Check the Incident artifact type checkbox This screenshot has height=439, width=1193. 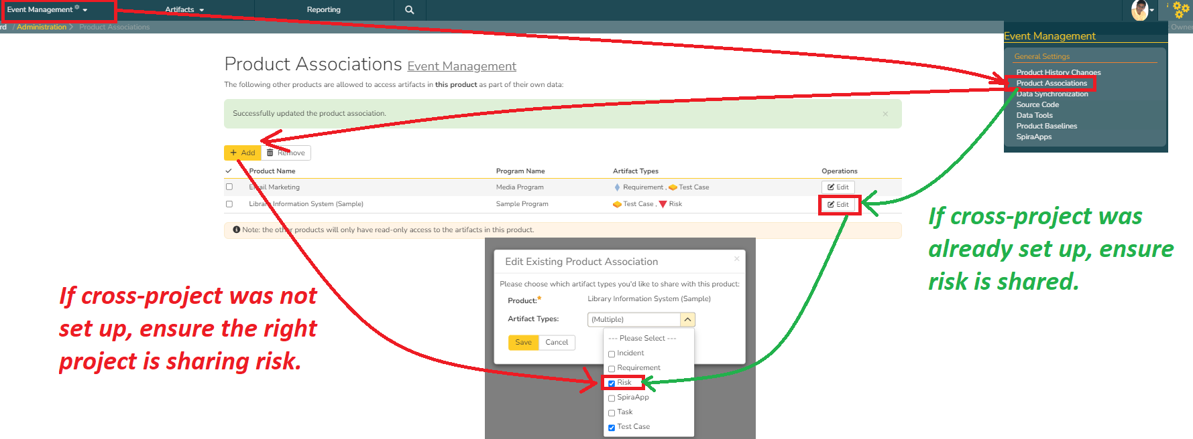coord(612,354)
